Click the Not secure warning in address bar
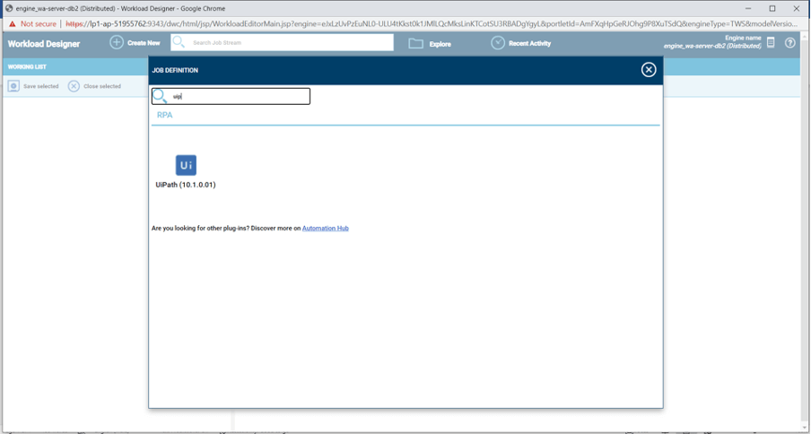The height and width of the screenshot is (434, 811). click(x=33, y=24)
